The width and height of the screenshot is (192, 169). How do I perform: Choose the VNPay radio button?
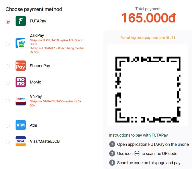pos(8,101)
